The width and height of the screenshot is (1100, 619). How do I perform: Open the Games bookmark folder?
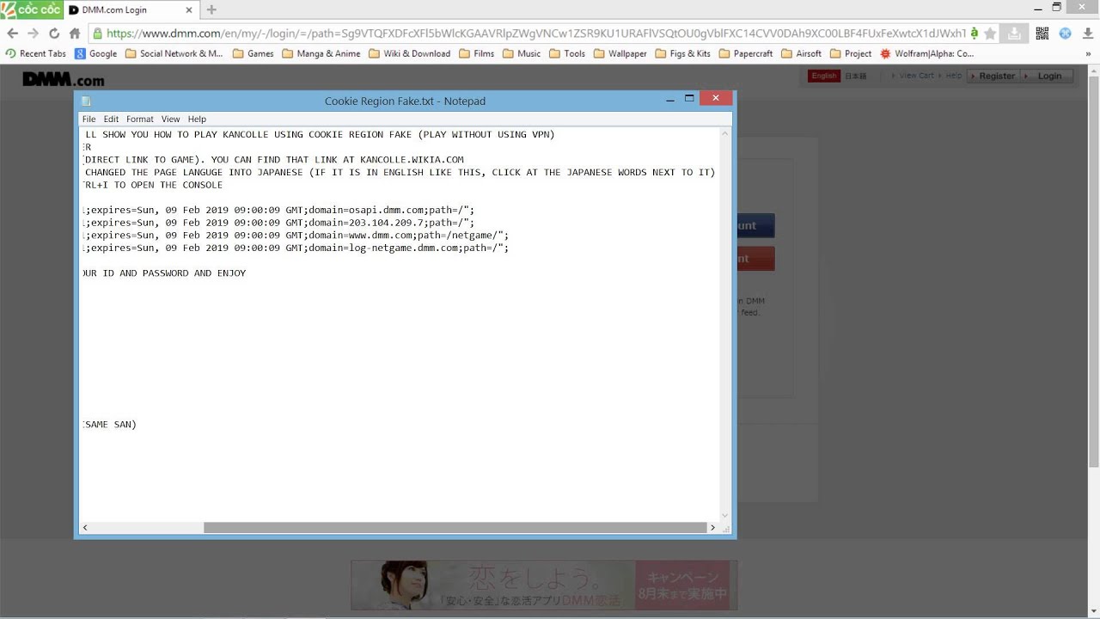[253, 53]
